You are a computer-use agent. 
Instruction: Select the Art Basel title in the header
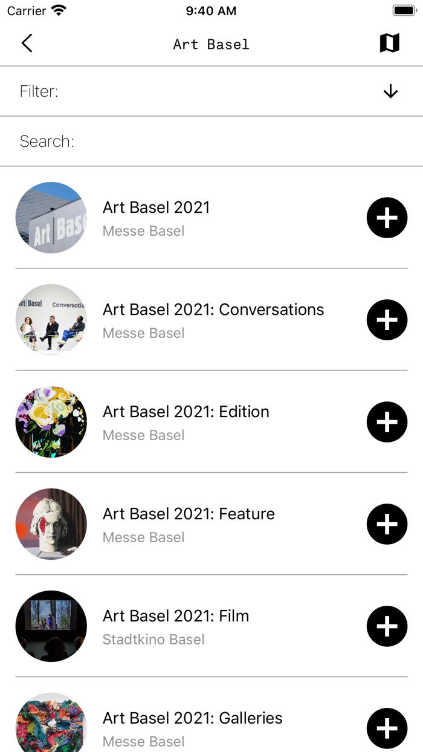[x=211, y=44]
